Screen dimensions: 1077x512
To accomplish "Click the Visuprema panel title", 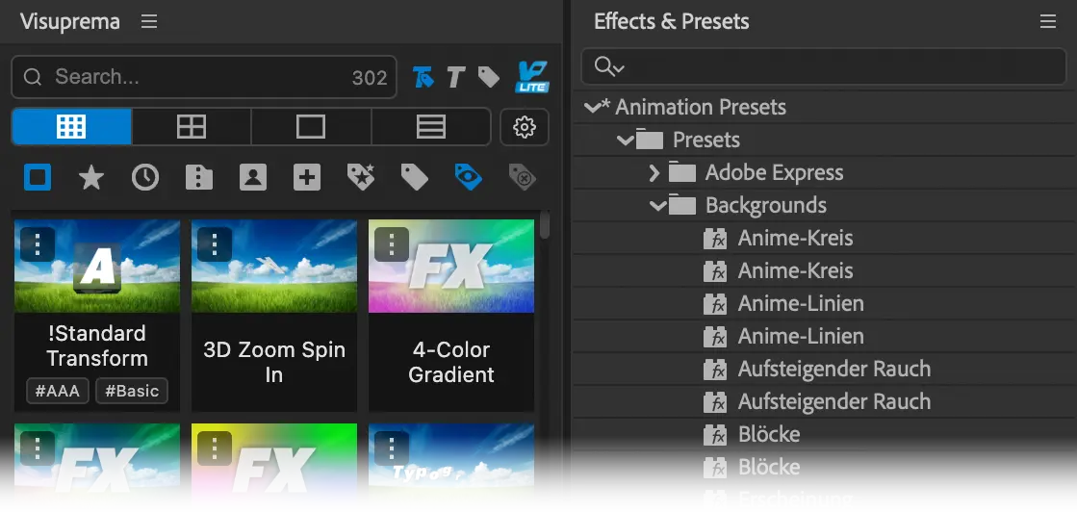I will coord(70,21).
